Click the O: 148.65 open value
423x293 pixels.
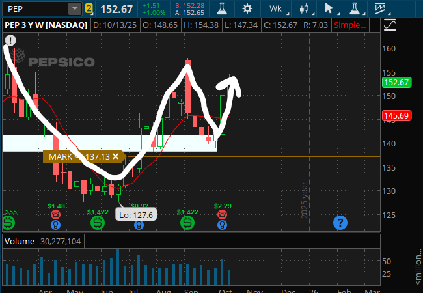160,25
